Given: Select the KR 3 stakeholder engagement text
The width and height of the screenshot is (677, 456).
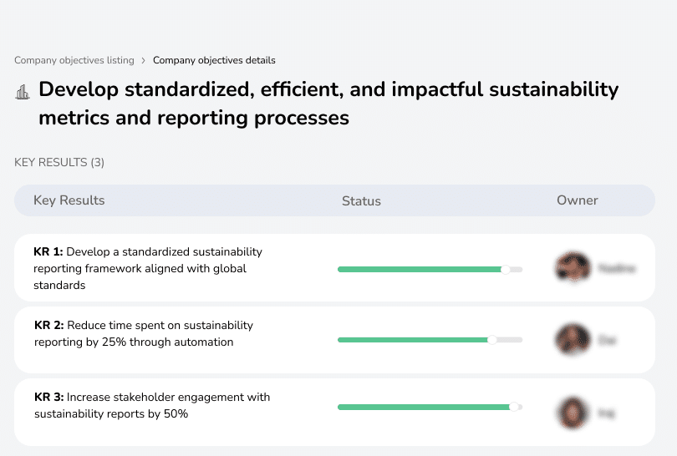Looking at the screenshot, I should point(152,406).
